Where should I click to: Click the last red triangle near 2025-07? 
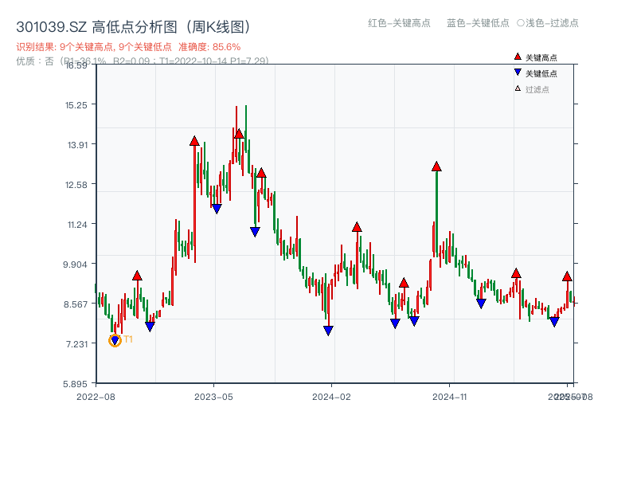(567, 276)
